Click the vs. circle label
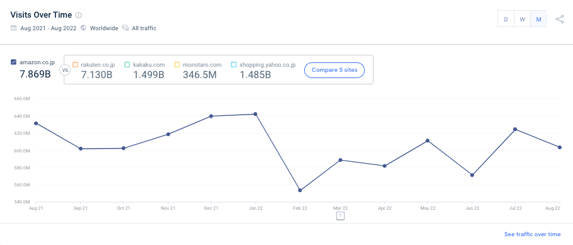573x245 pixels. [x=64, y=69]
